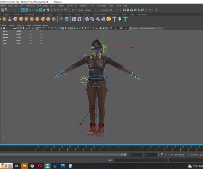Click the orange number 5 shelf icon
Screen dimensions: 203x169
click(109, 19)
